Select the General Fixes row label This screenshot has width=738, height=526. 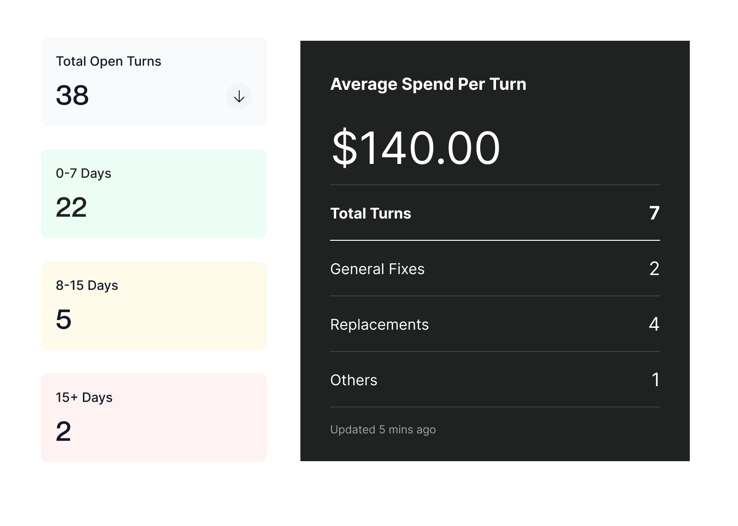coord(377,269)
